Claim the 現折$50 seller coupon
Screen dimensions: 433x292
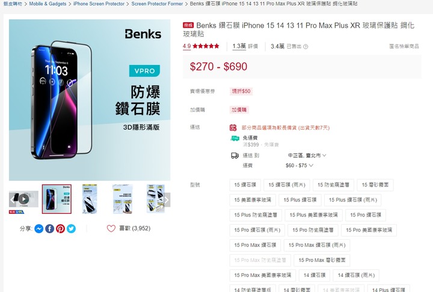coord(241,91)
